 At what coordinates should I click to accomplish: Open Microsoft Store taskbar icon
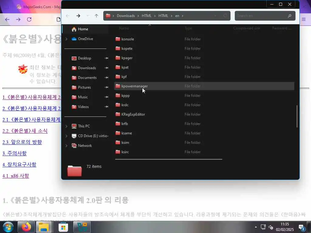[x=63, y=227]
